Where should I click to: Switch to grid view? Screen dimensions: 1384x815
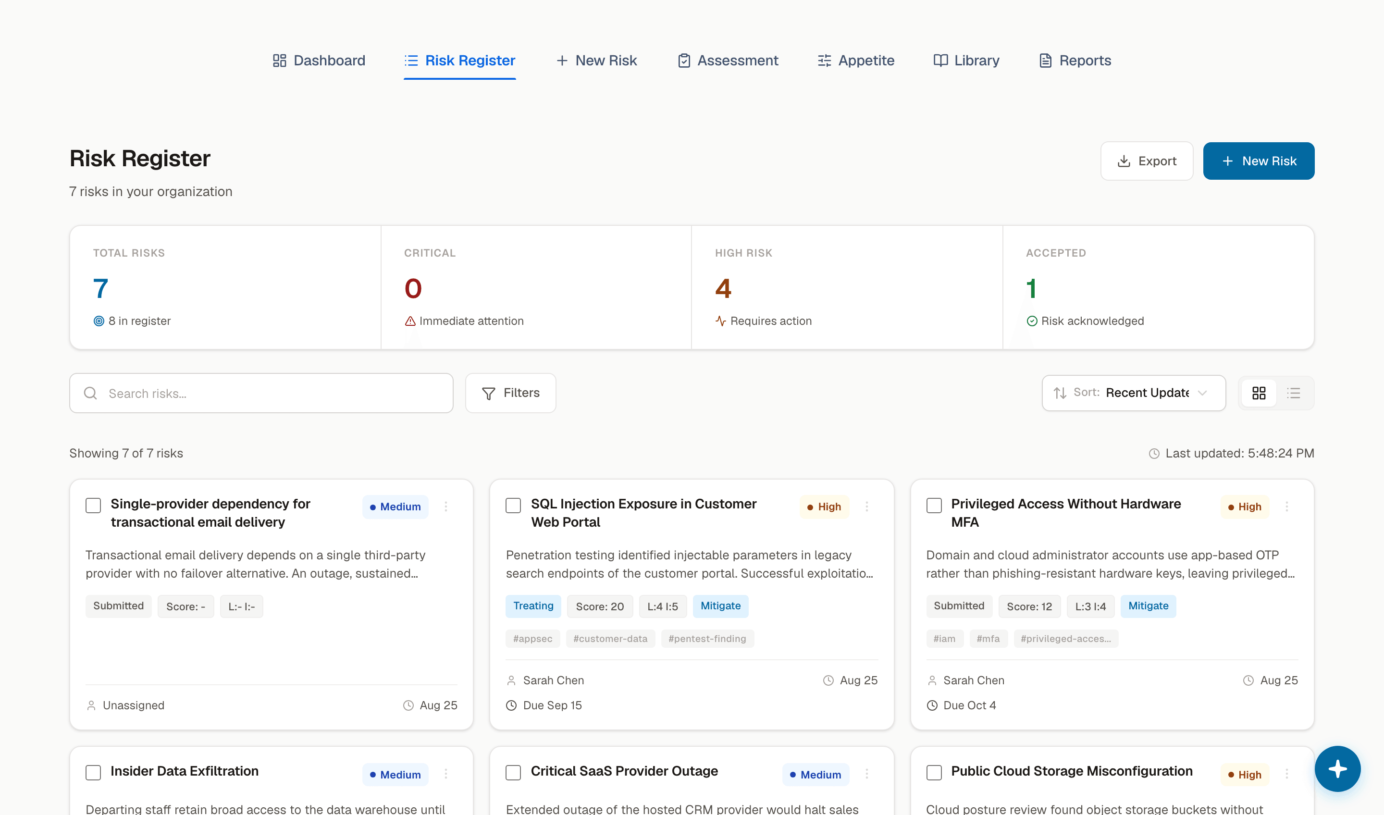click(1259, 393)
